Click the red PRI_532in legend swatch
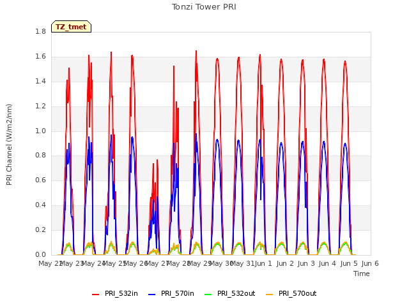Image resolution: width=409 pixels, height=306 pixels. (x=95, y=295)
